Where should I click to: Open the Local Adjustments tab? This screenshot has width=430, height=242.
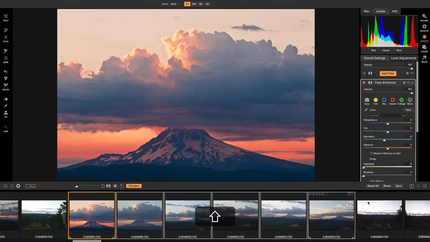pos(403,58)
